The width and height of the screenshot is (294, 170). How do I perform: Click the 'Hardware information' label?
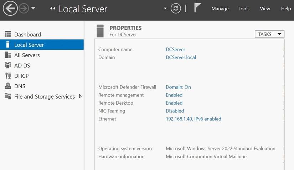click(121, 156)
